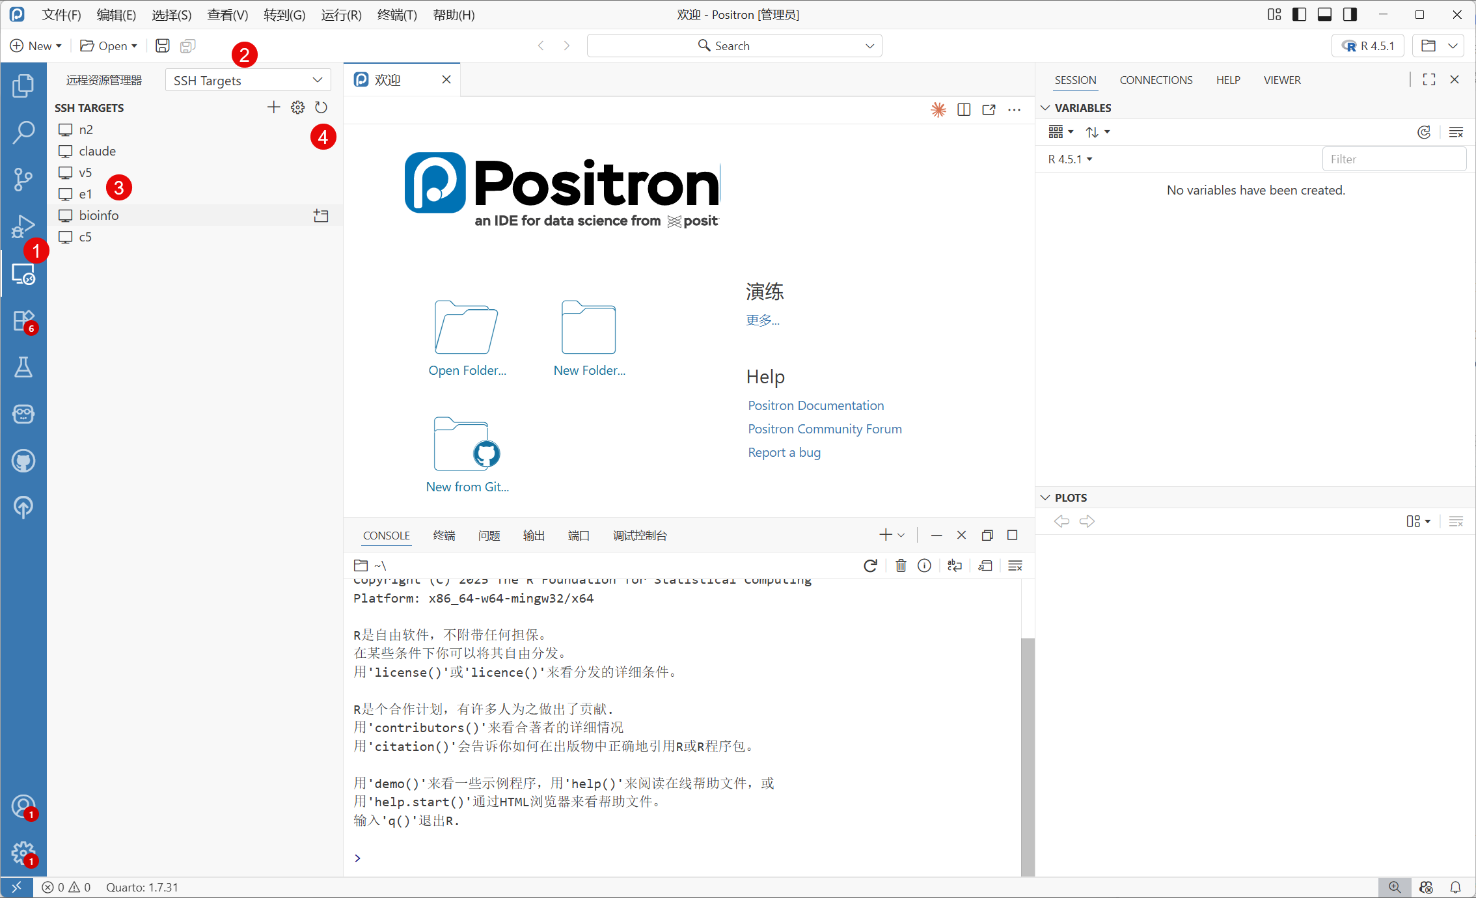Viewport: 1476px width, 898px height.
Task: Click the Search command center field
Action: click(x=734, y=46)
